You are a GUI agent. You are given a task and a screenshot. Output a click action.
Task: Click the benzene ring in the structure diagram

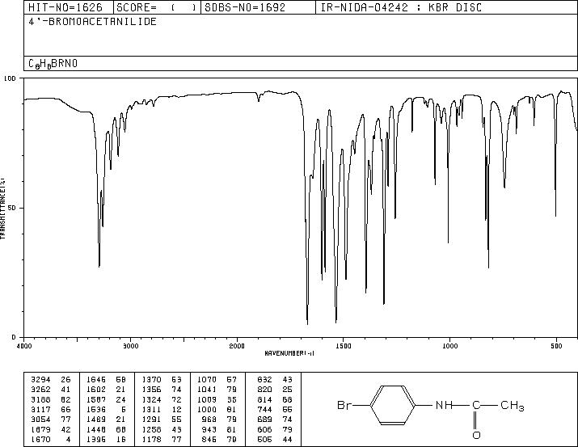point(393,405)
